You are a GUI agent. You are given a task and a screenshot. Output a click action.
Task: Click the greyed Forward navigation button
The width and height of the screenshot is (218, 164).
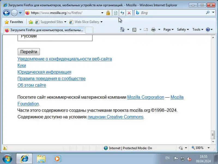(x=14, y=13)
